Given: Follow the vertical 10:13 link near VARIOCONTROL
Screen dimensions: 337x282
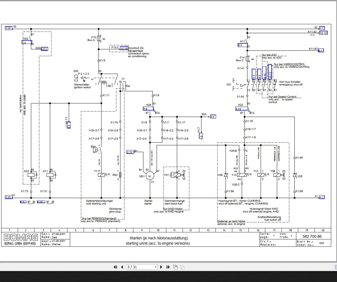Looking at the screenshot, I should [270, 72].
